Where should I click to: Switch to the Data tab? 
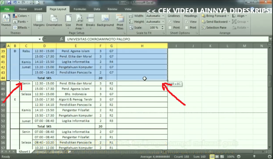point(97,9)
